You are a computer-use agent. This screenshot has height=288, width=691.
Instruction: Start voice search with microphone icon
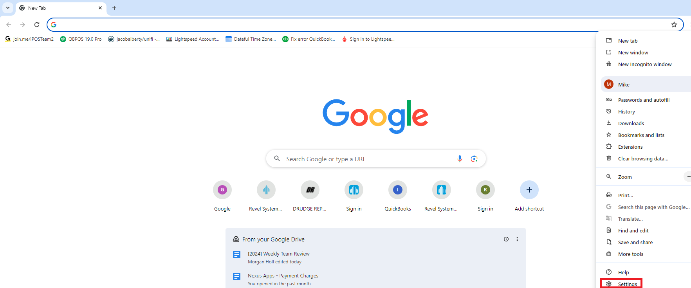pyautogui.click(x=460, y=158)
